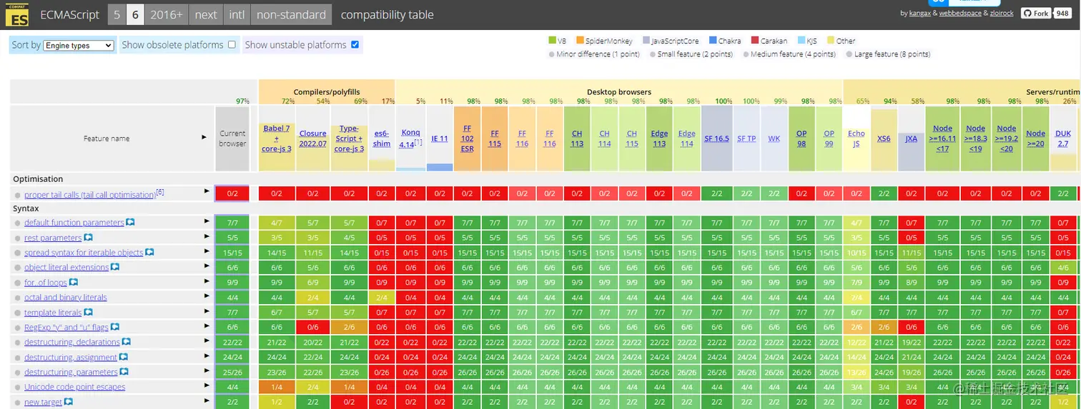Viewport: 1081px width, 409px height.
Task: Click the SF 16.5 column header
Action: (716, 138)
